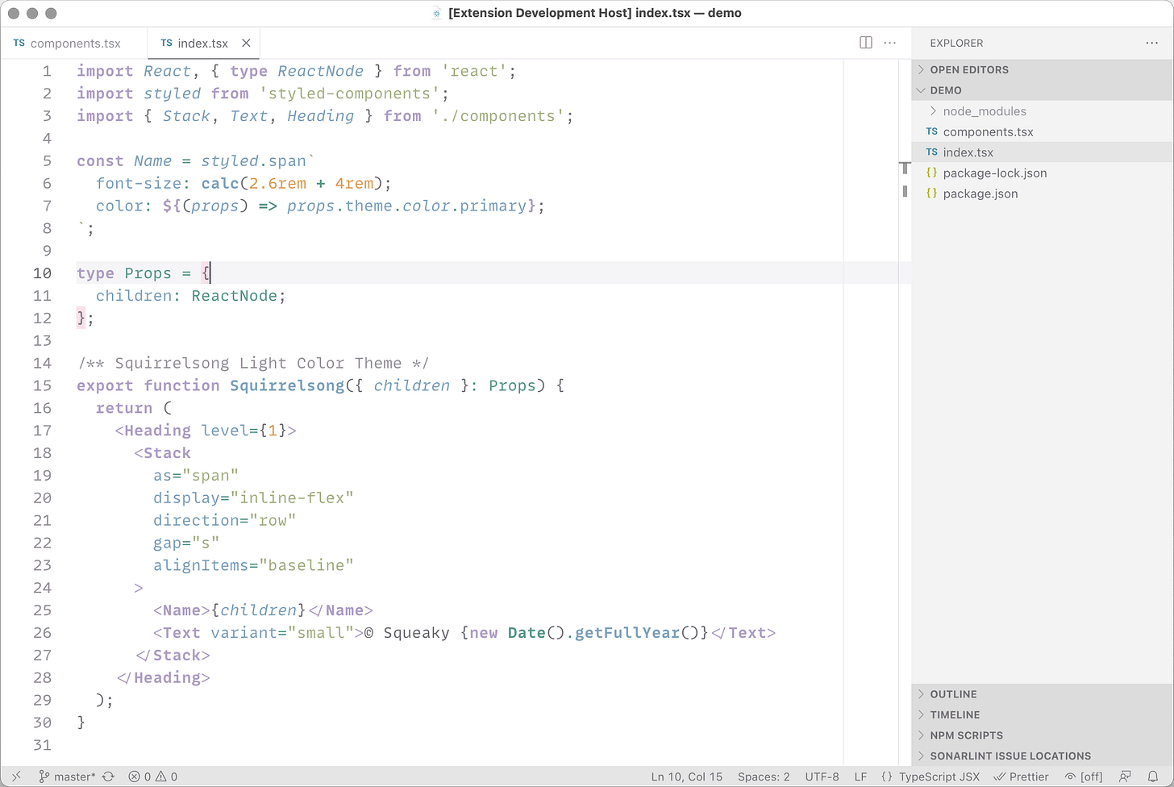The height and width of the screenshot is (787, 1174).
Task: Click the 'styled-components' import string
Action: 350,94
